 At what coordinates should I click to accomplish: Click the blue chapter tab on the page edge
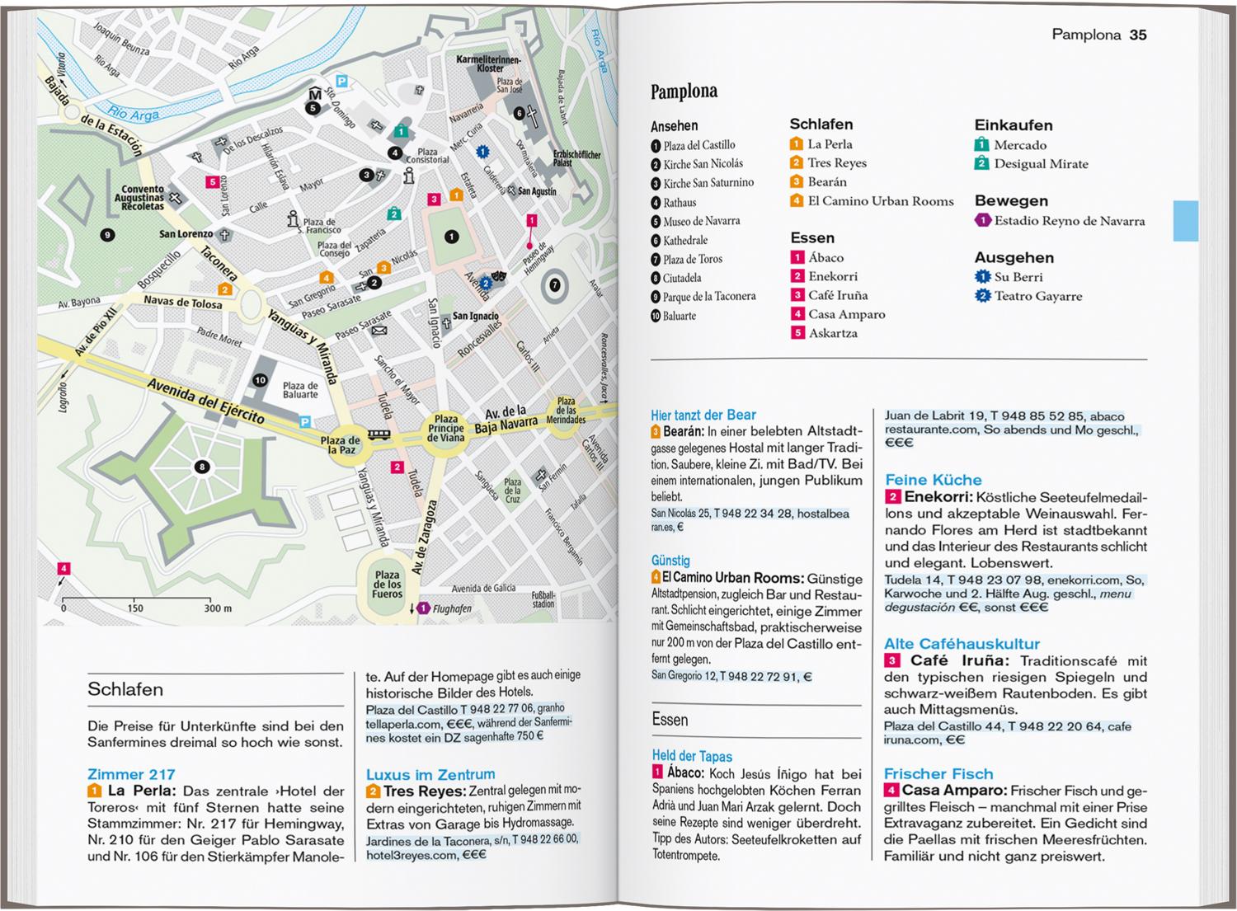pos(1184,220)
